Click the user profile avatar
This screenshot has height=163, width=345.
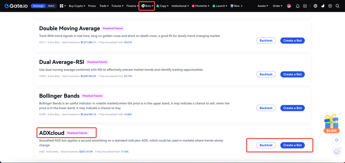pos(289,6)
